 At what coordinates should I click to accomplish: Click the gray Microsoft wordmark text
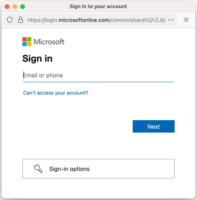49,42
